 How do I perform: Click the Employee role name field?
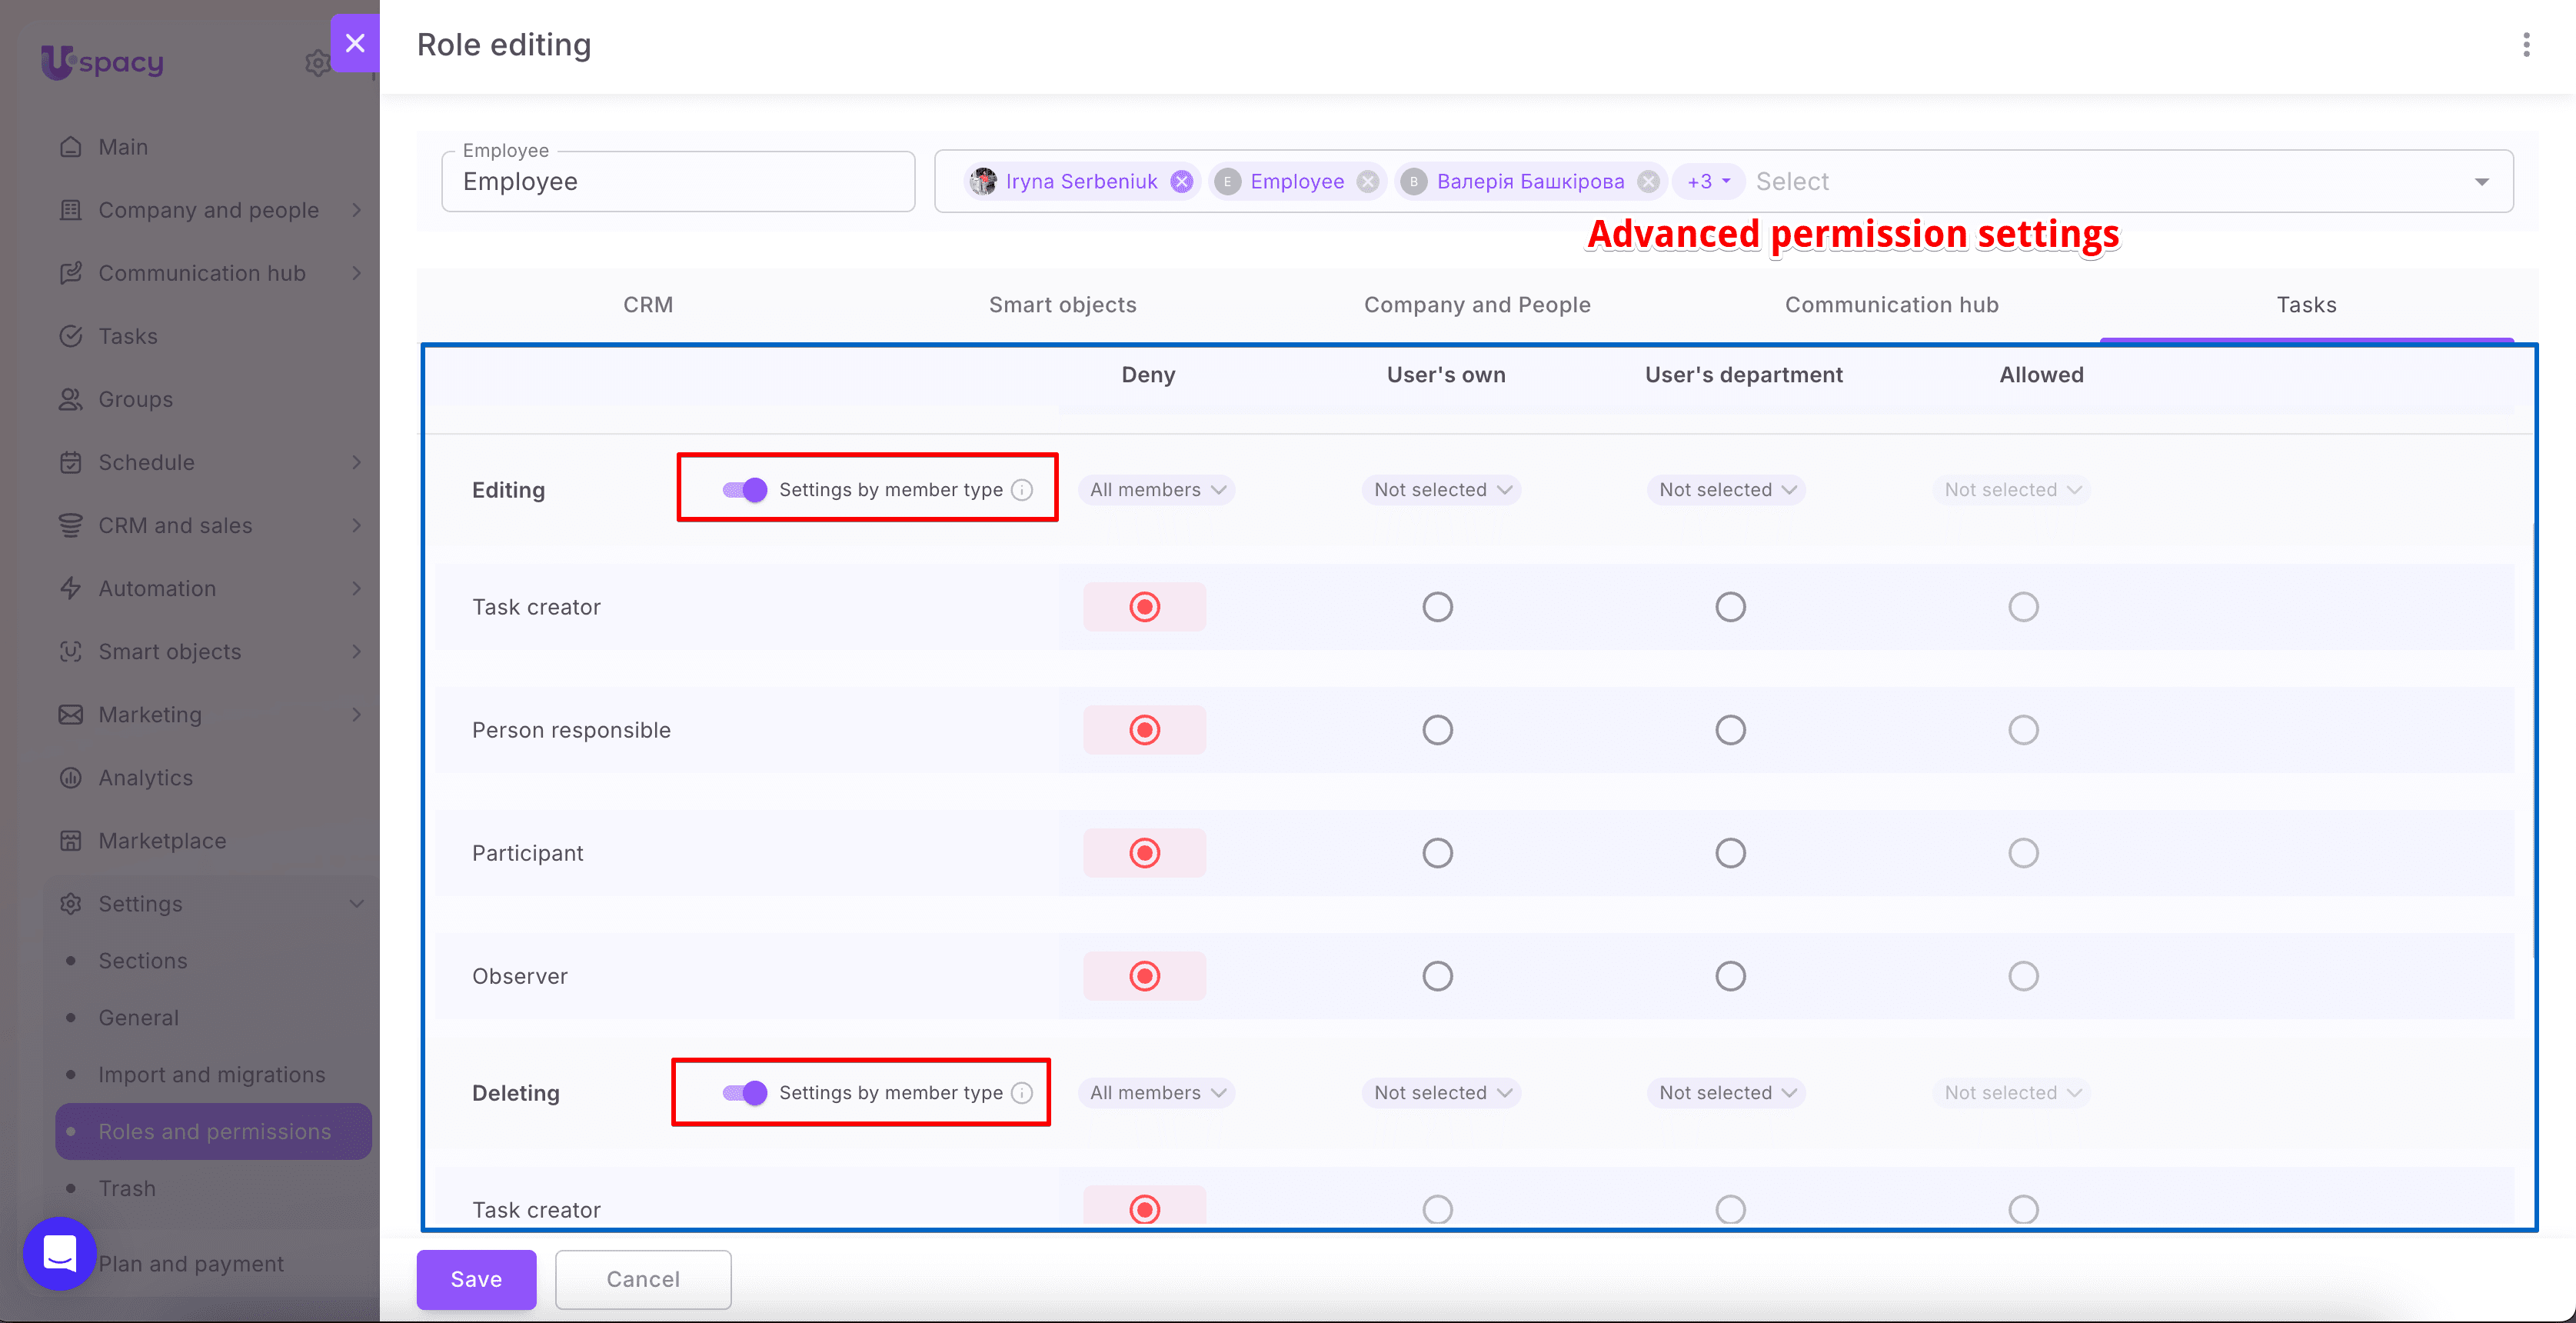coord(678,181)
